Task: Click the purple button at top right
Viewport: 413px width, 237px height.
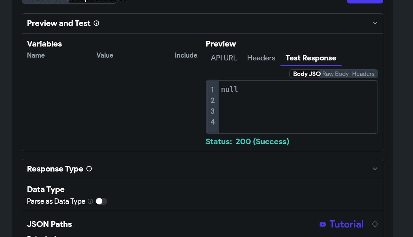Action: pyautogui.click(x=365, y=1)
